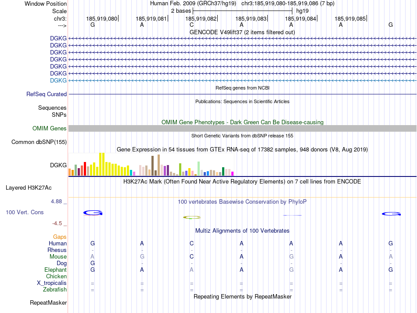417x313 pixels.
Task: Click the RefSeq genes from NCBI title
Action: (242, 88)
